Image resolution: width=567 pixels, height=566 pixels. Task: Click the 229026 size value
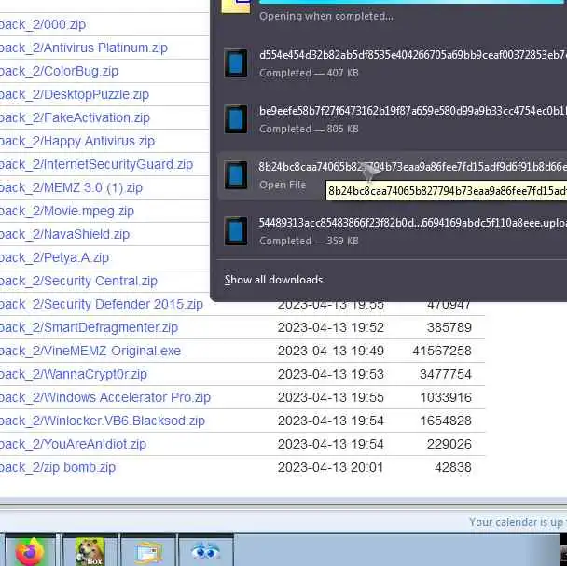tap(449, 444)
